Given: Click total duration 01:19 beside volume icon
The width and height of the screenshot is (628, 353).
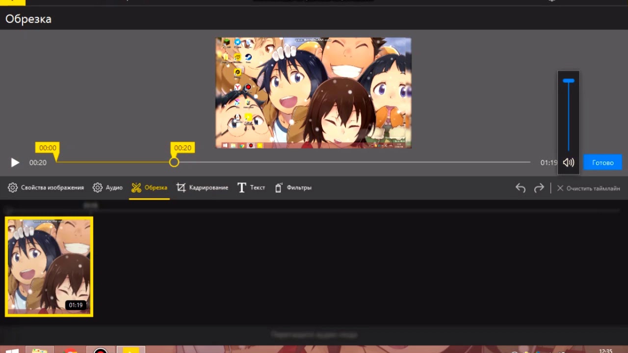Looking at the screenshot, I should tap(549, 163).
